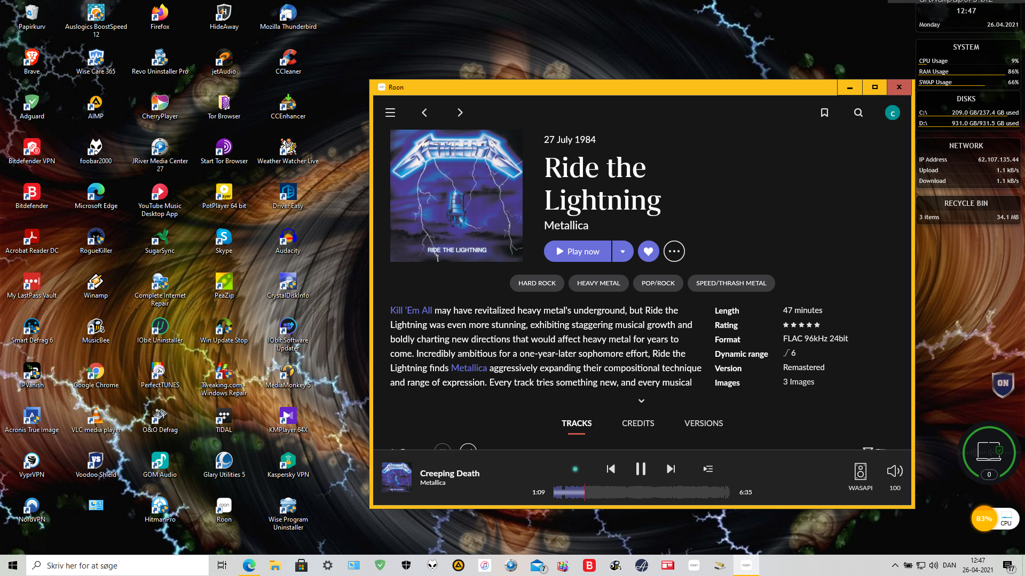
Task: Open the profile avatar "c" menu
Action: [892, 113]
